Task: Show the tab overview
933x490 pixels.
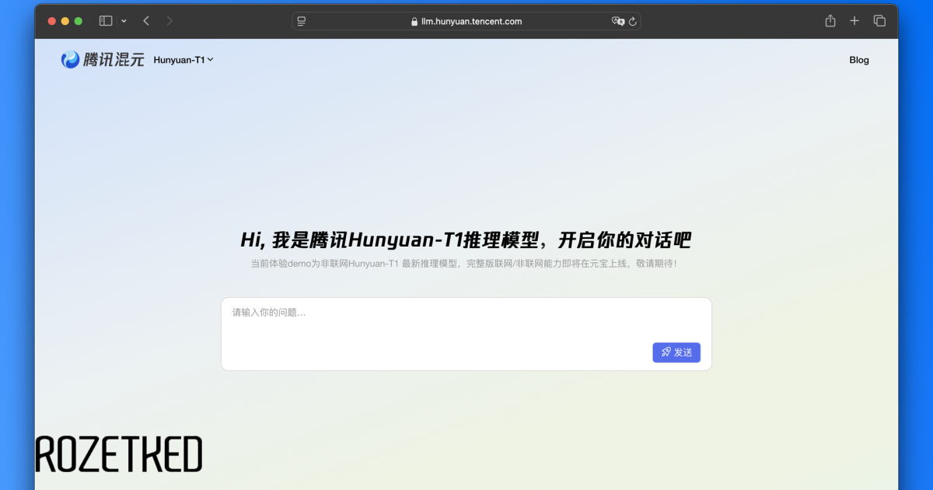Action: [879, 21]
